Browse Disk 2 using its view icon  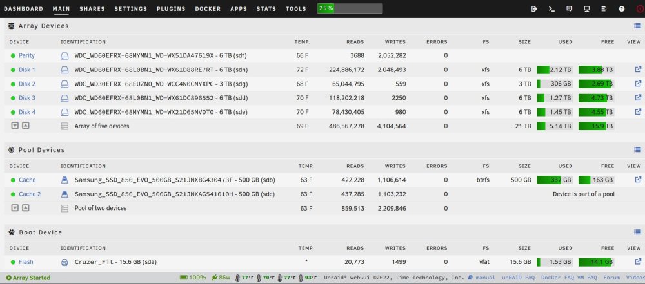(x=638, y=84)
